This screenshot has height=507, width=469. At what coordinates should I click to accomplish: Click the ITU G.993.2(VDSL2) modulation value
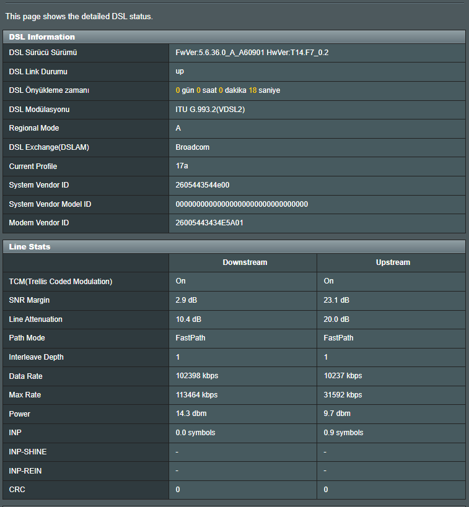(210, 110)
